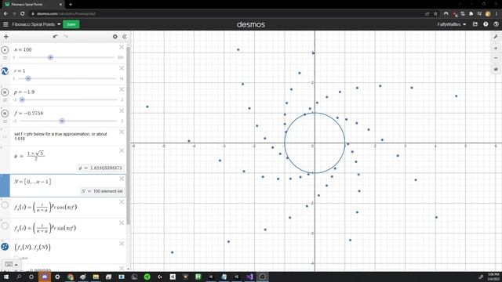Viewport: 502px width, 282px height.
Task: Pause the p slider animation
Action: [5, 92]
